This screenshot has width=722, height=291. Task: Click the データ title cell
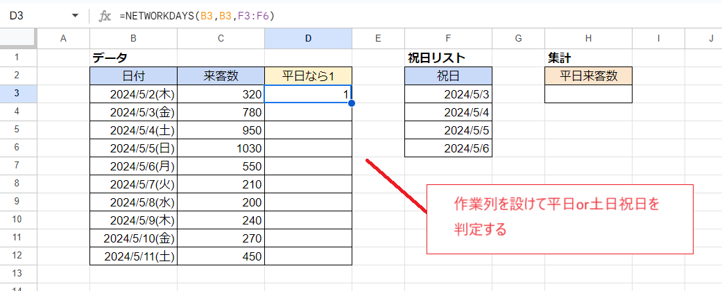[134, 58]
